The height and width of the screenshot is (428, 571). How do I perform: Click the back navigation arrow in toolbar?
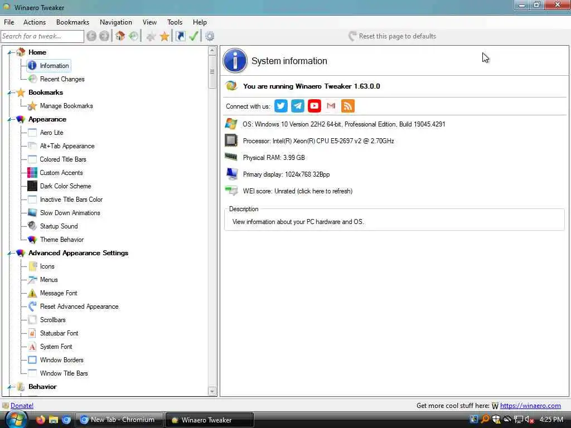[91, 36]
